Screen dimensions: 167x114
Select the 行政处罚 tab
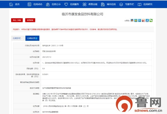pos(32,38)
